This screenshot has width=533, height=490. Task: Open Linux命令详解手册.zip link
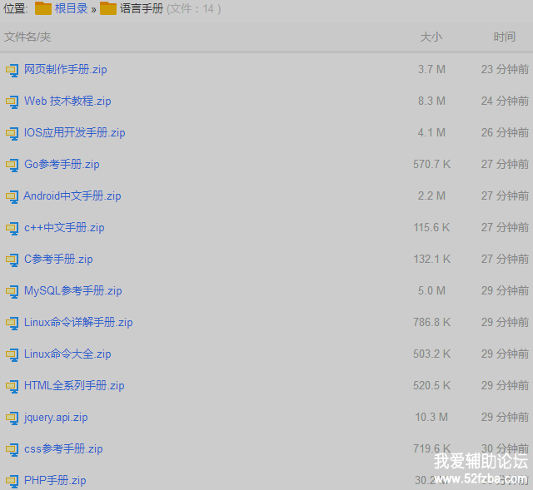point(78,322)
